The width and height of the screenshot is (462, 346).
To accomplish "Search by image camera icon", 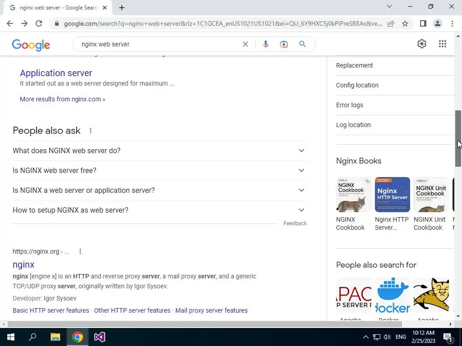I will (283, 44).
